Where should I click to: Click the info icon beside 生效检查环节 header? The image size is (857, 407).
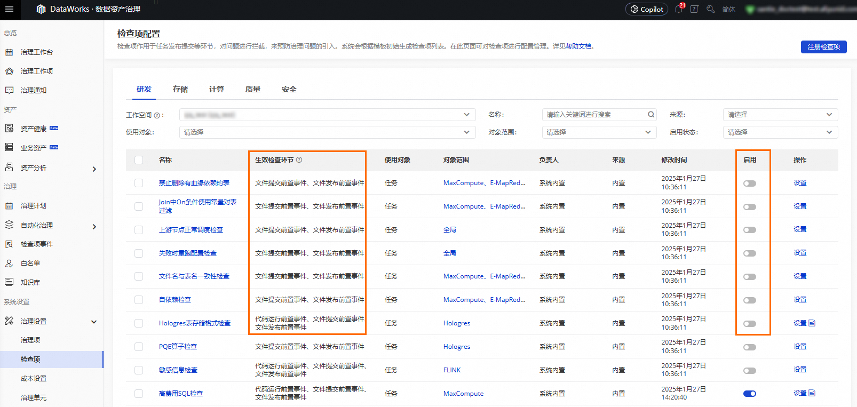299,160
